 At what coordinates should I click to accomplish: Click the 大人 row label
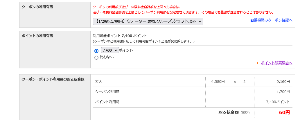tap(99, 82)
